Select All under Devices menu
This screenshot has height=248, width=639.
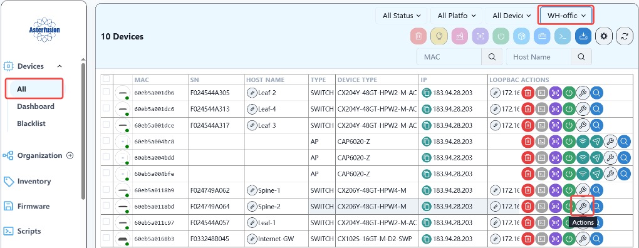click(x=34, y=89)
